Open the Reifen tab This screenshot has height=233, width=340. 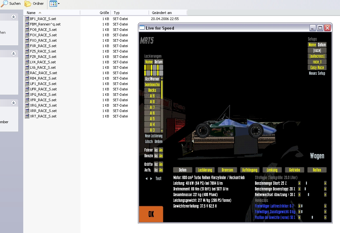[x=317, y=170]
